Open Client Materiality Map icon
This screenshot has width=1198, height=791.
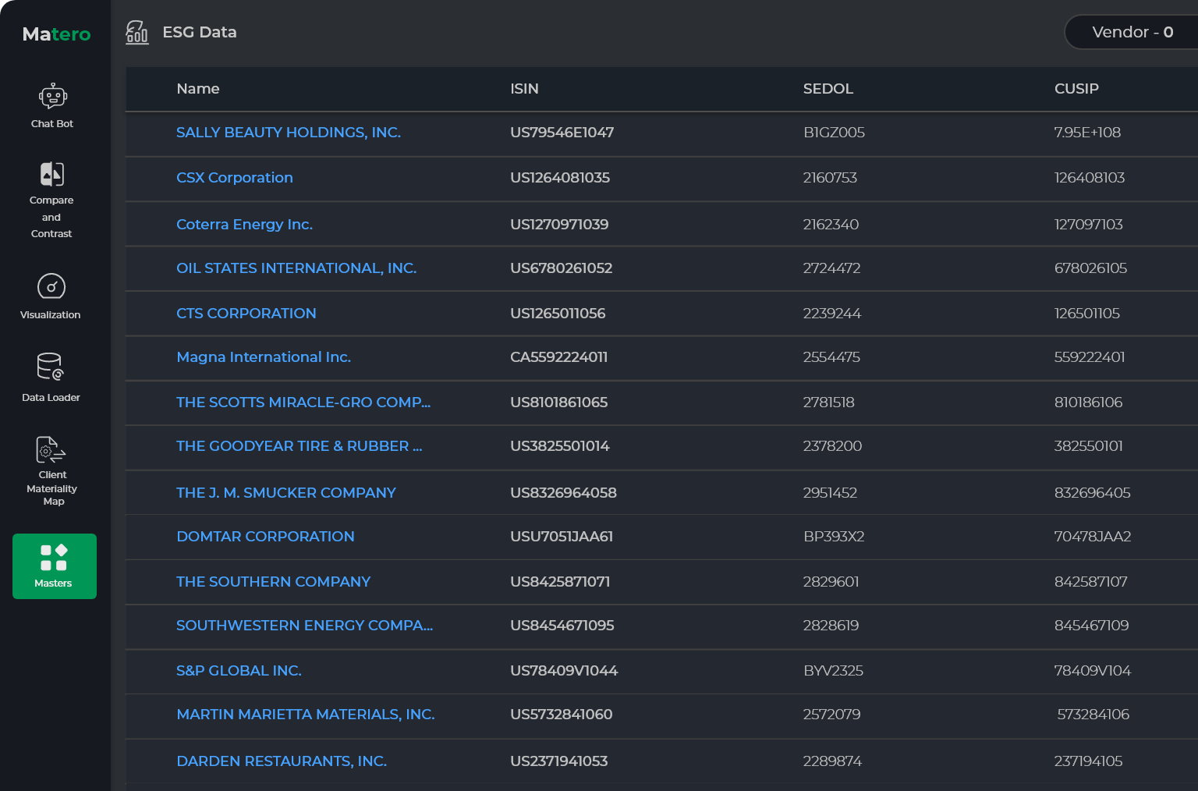coord(51,450)
